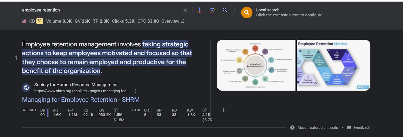The image size is (403, 137).
Task: Click the Clicks 5.3K metric
Action: click(x=123, y=21)
